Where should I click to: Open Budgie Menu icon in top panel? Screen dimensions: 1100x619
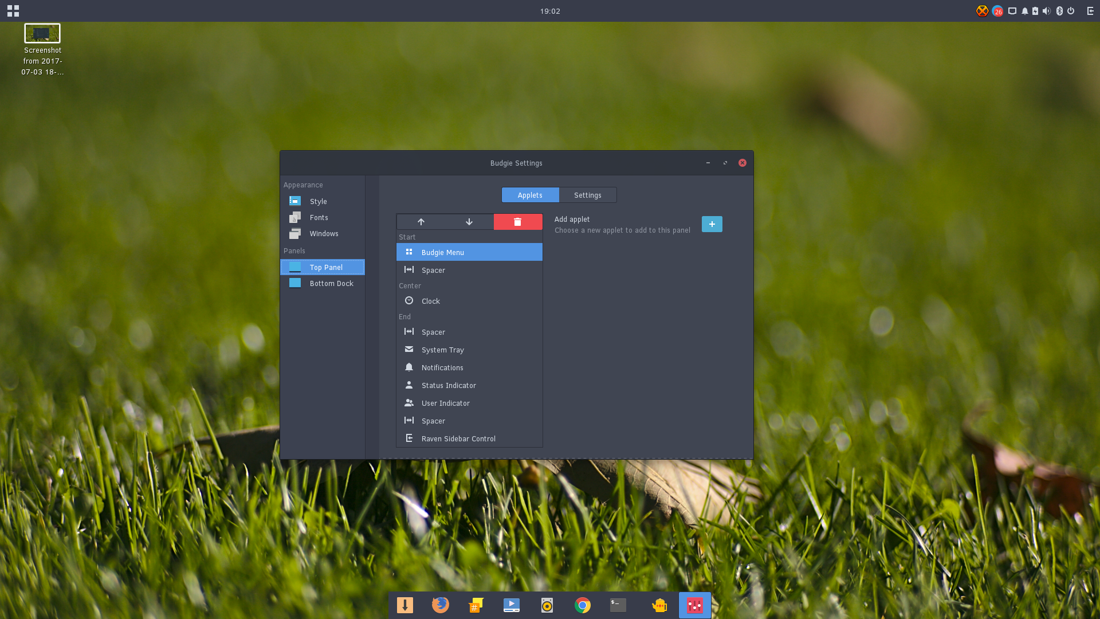[13, 11]
